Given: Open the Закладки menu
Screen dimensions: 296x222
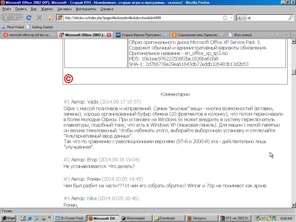Looking at the screenshot, I should coord(64,9).
